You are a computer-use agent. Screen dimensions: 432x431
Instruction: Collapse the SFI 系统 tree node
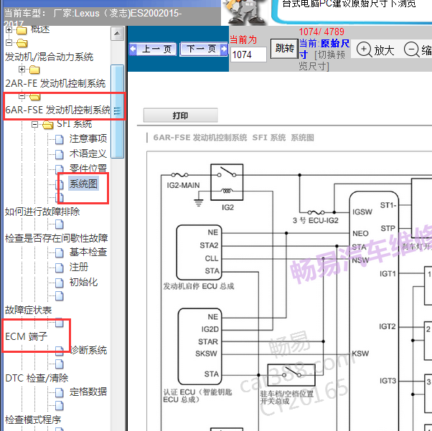pos(35,125)
